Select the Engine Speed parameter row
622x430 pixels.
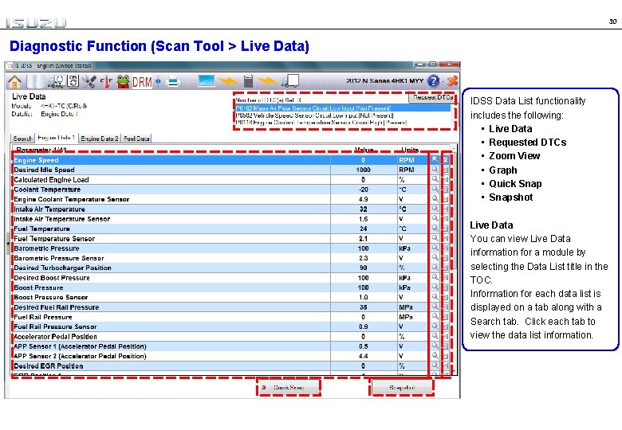pos(221,160)
